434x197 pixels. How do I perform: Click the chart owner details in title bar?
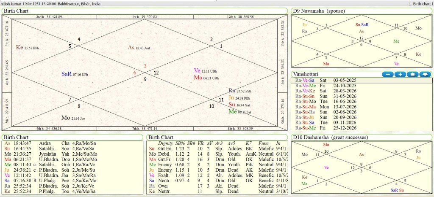click(50, 3)
